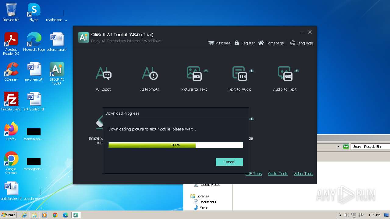Select the Firefox desktop shortcut
The height and width of the screenshot is (219, 390).
[11, 131]
